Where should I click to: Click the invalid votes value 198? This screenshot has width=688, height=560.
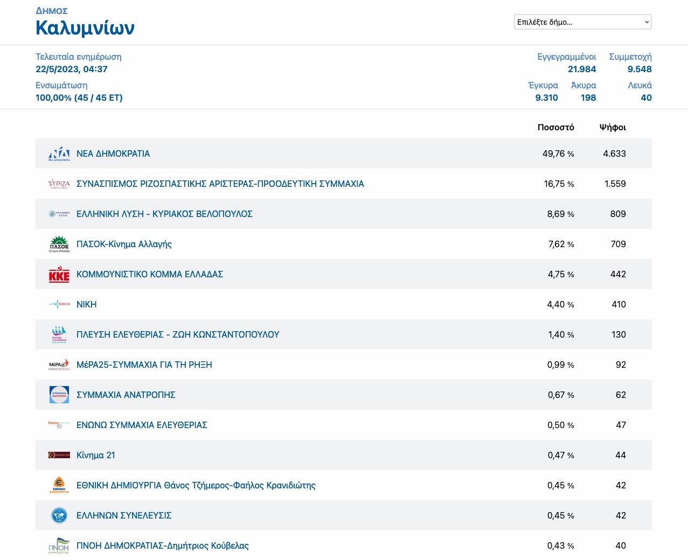tap(588, 97)
